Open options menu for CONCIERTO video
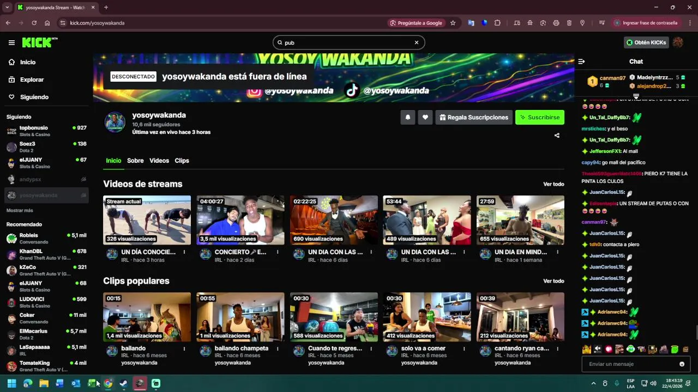The image size is (698, 392). click(278, 252)
